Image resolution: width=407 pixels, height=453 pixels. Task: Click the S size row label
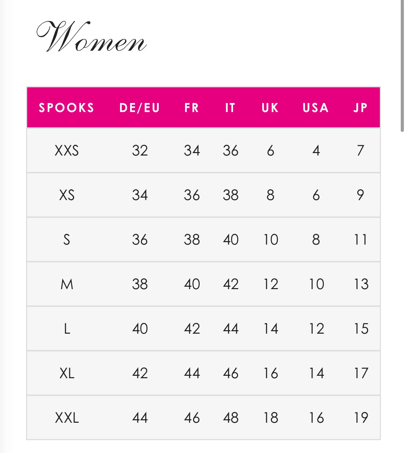coord(67,240)
